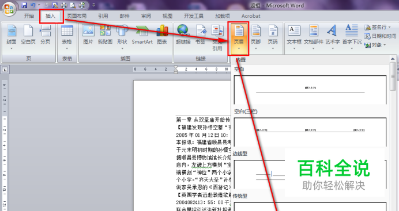Insert WordArt (艺术字)

(x=333, y=37)
